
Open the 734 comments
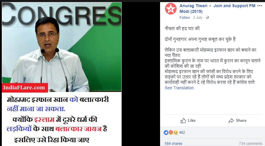pyautogui.click(x=251, y=143)
